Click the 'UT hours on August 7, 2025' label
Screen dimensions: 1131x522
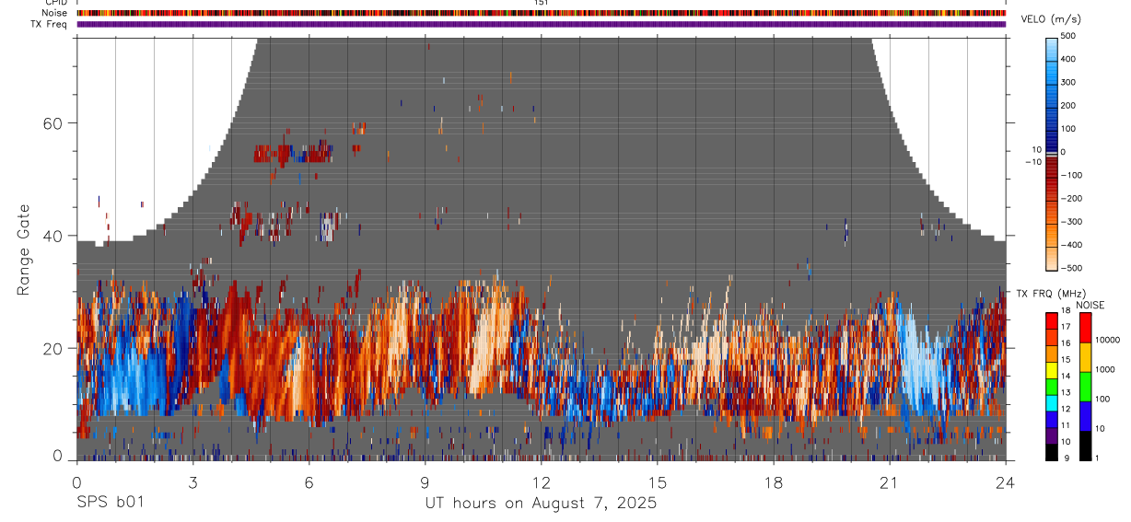pos(541,504)
